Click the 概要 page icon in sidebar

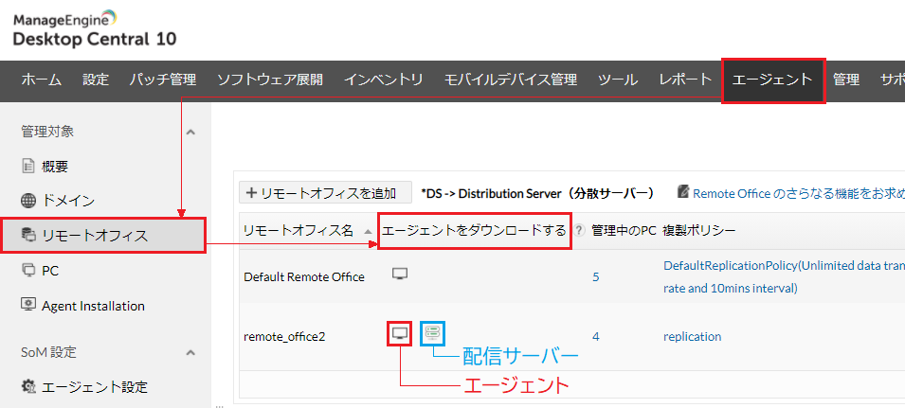[28, 168]
